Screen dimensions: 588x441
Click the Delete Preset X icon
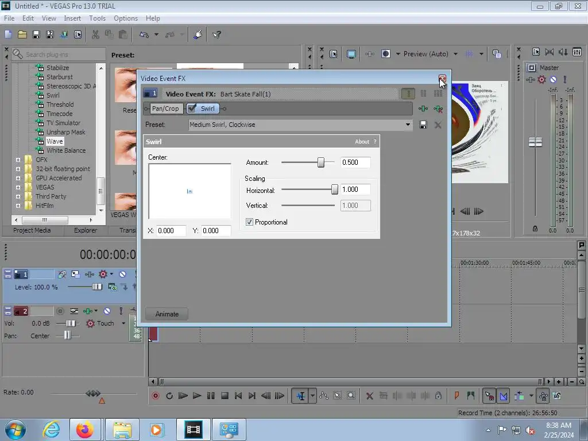438,125
